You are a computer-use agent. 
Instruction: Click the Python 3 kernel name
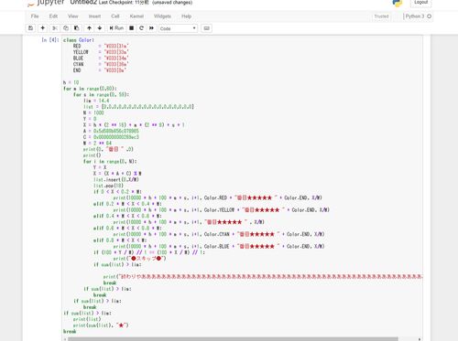pyautogui.click(x=415, y=16)
